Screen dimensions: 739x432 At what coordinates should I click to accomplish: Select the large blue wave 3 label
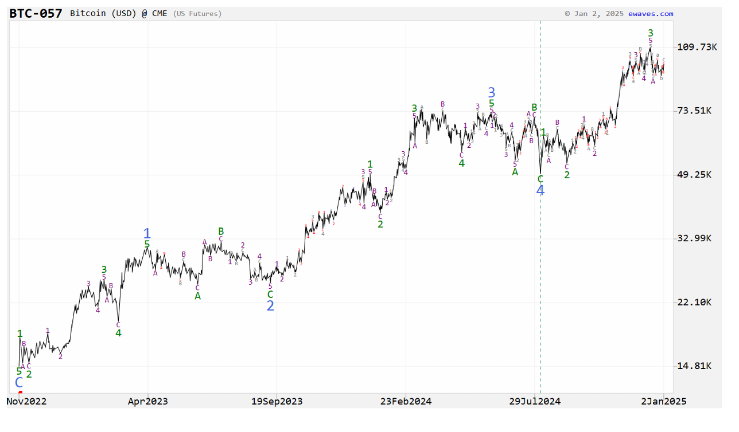(x=492, y=92)
